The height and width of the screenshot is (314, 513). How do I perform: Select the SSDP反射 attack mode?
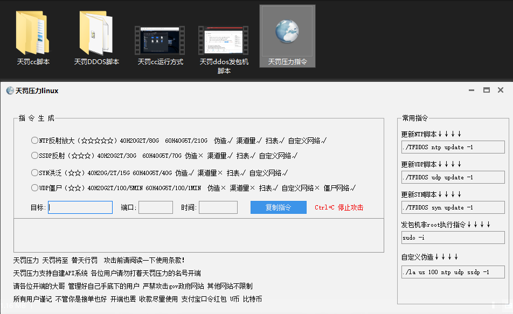pyautogui.click(x=34, y=156)
